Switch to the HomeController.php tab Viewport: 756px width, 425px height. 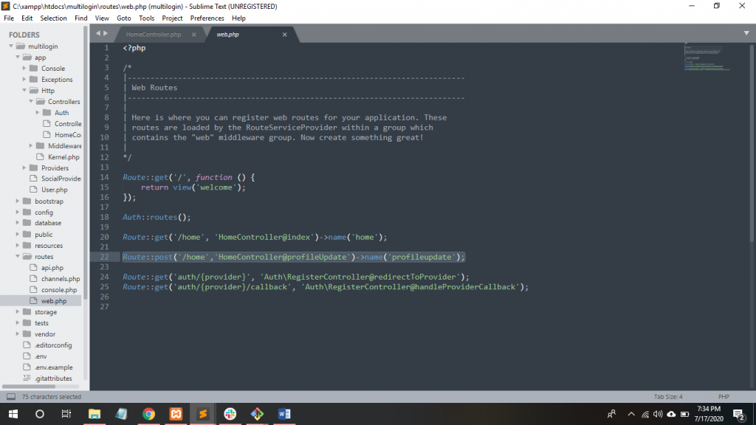(x=153, y=35)
